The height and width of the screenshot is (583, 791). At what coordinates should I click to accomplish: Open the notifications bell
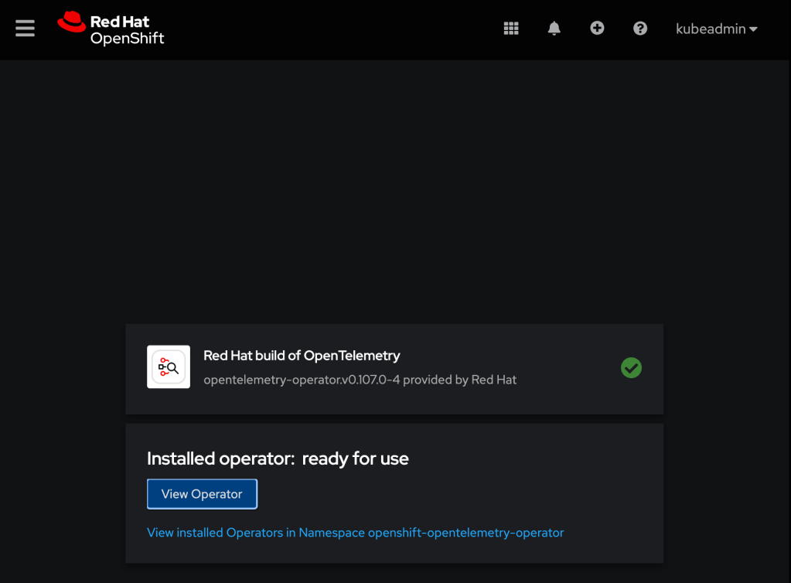(x=554, y=29)
